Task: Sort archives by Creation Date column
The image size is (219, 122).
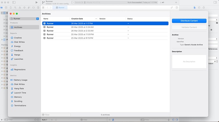Action: coord(84,19)
